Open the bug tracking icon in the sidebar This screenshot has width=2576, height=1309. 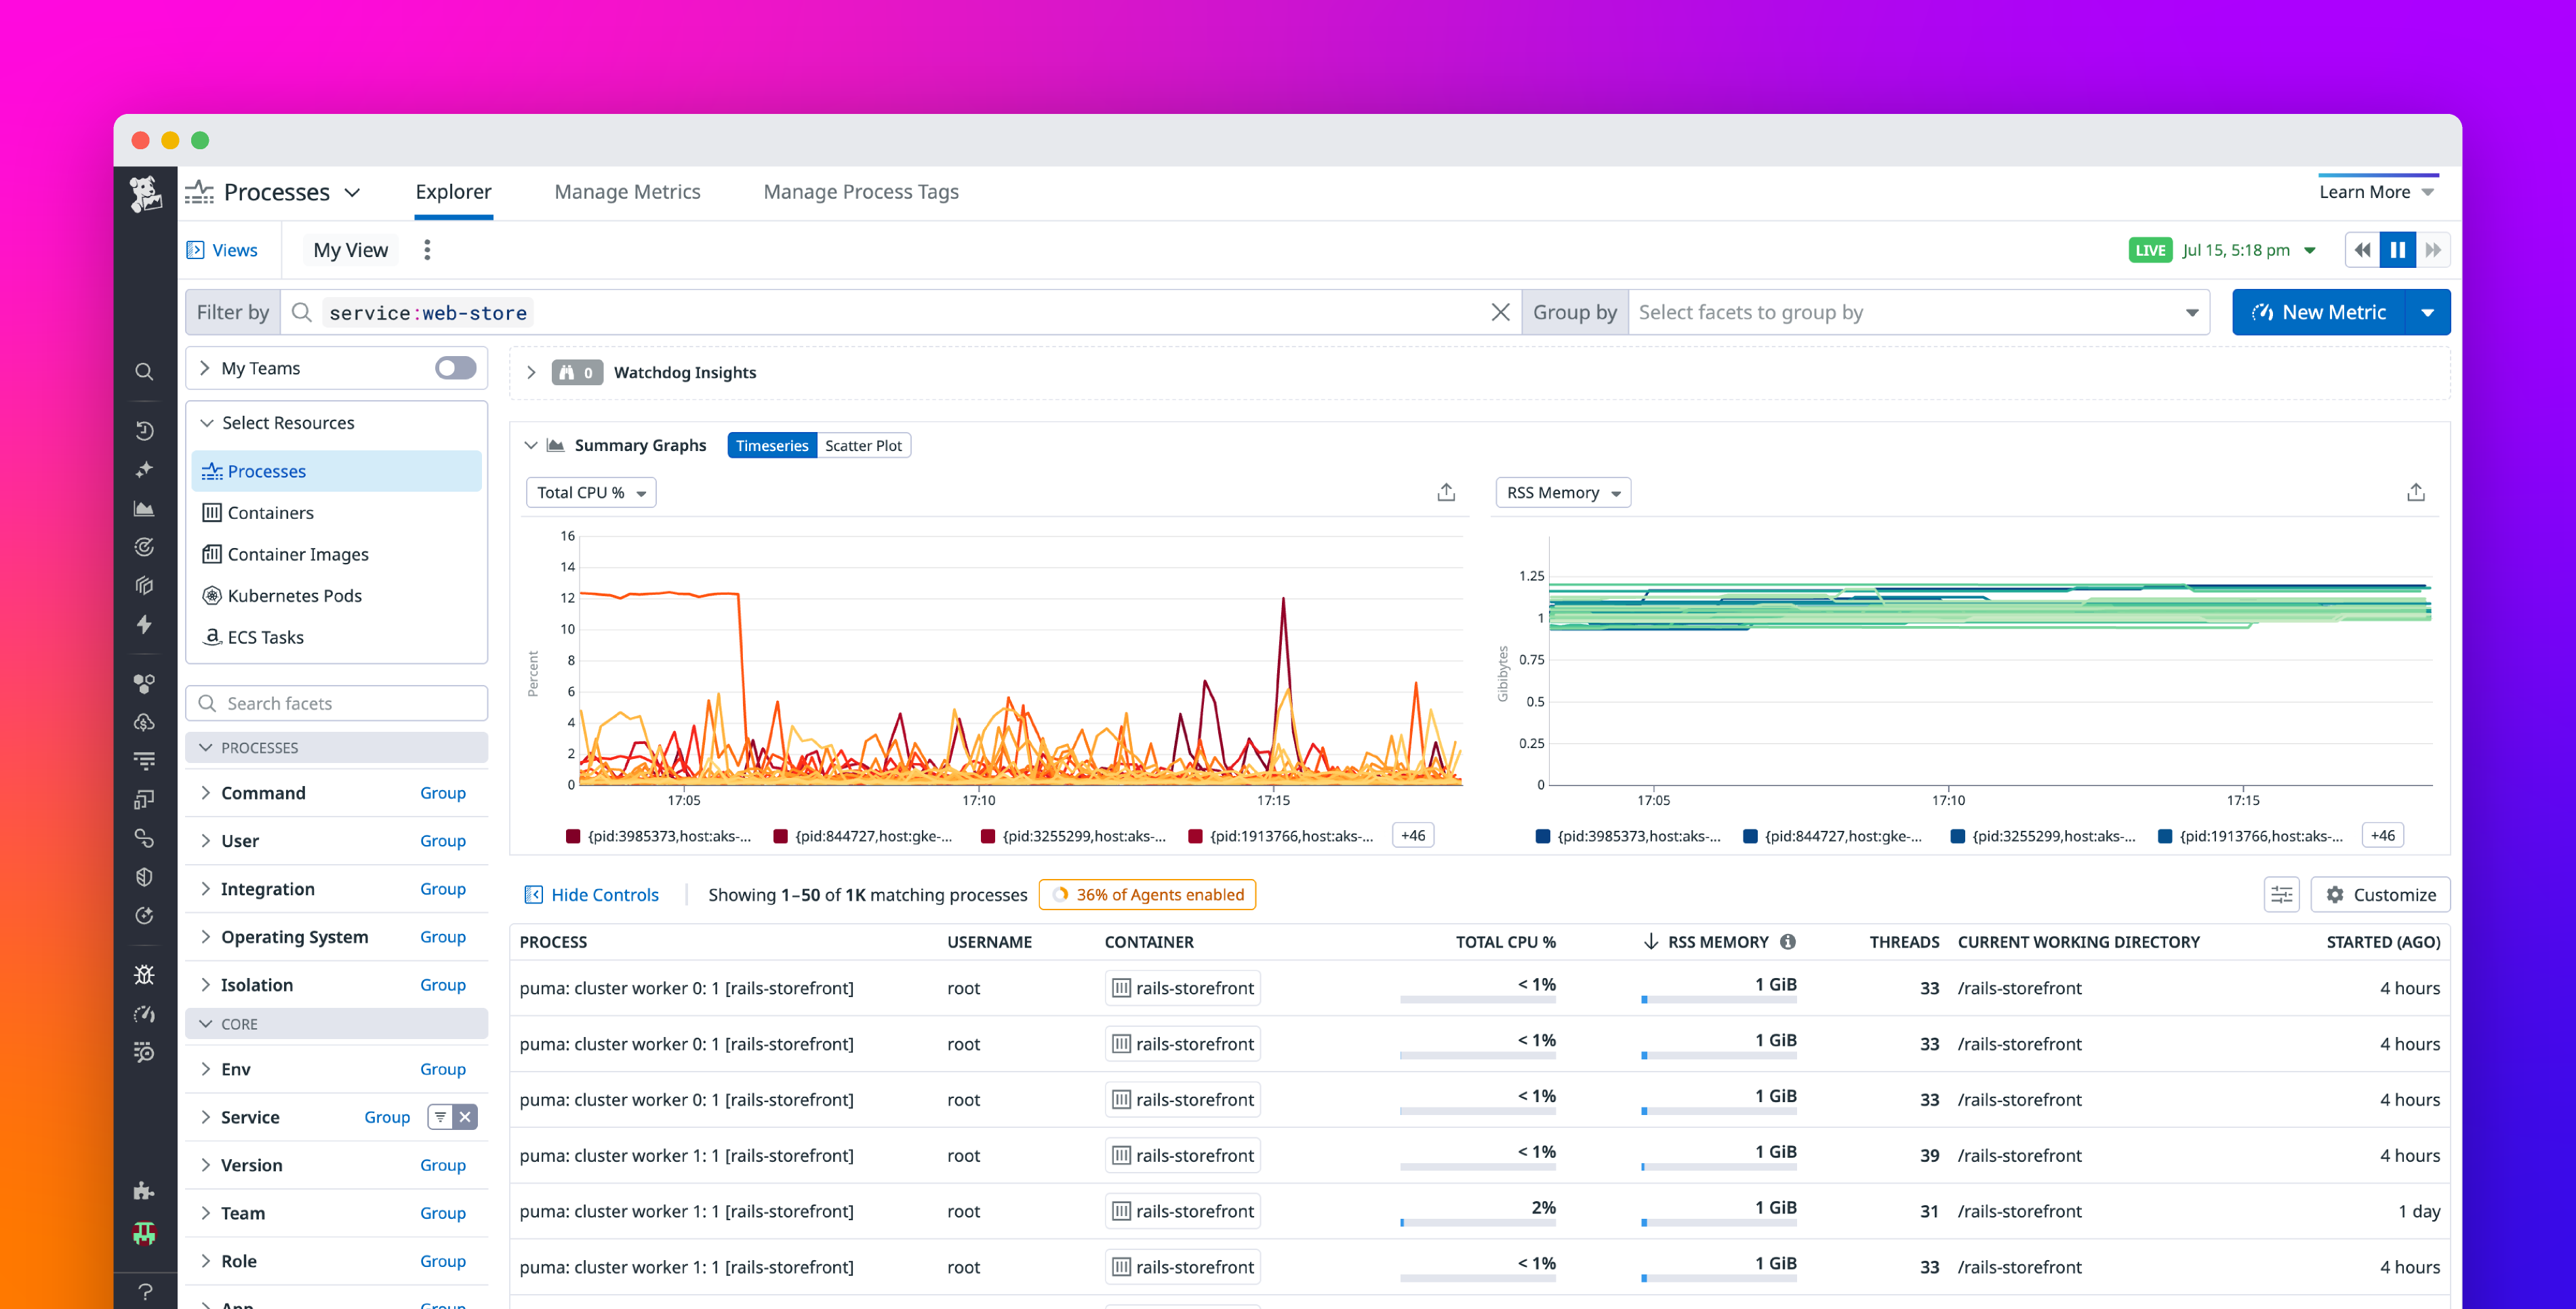pyautogui.click(x=145, y=974)
